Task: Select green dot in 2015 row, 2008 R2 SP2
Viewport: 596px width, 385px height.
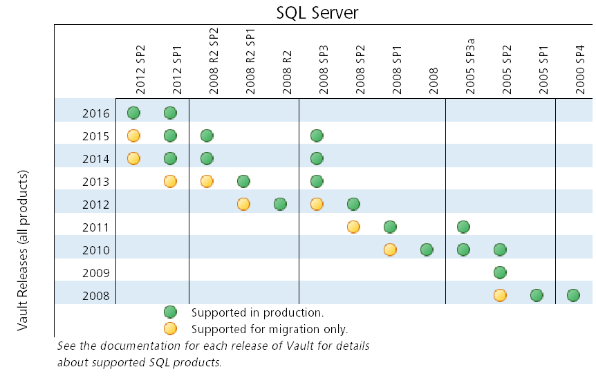Action: (x=207, y=135)
